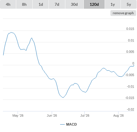
Task: Click the active 120d range tab
Action: 94,4
